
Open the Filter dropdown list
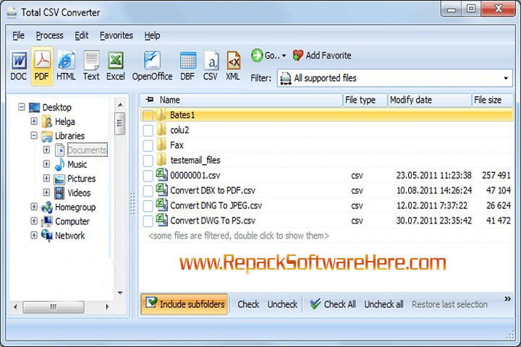(x=505, y=78)
